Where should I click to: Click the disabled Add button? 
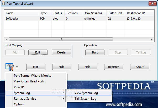15,52
